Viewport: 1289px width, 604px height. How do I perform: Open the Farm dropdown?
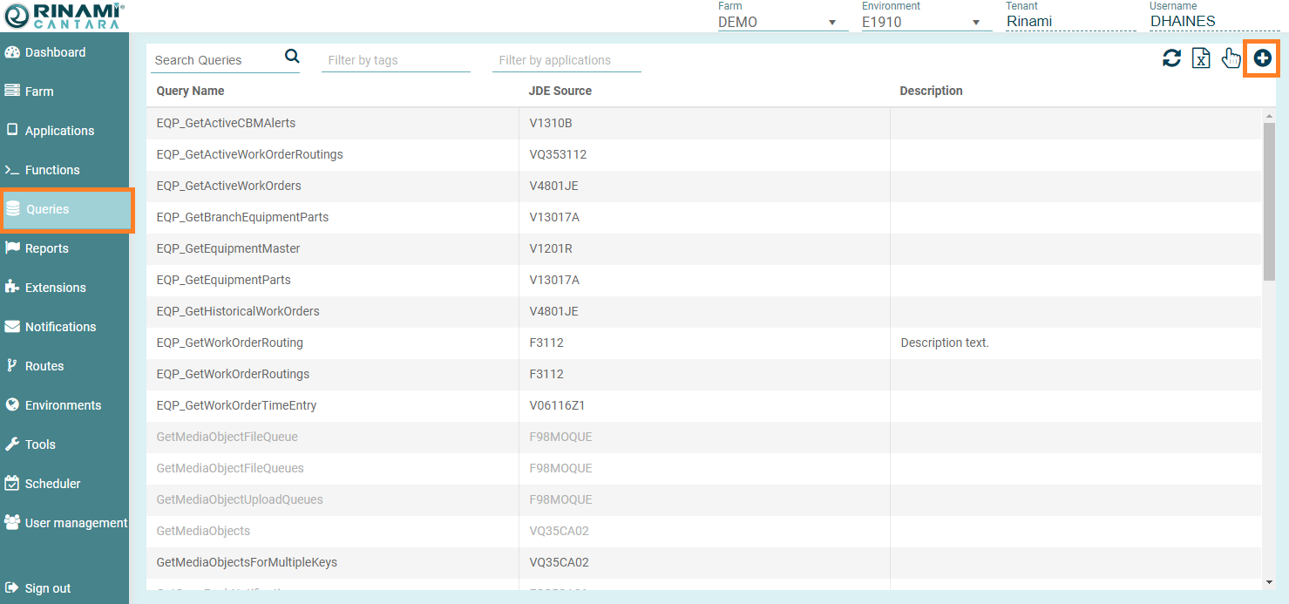(x=782, y=22)
